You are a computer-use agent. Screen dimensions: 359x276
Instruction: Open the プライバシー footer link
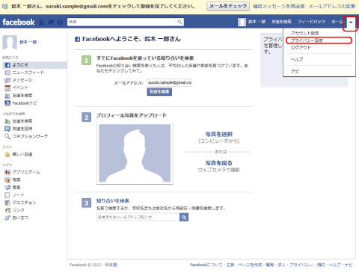tap(301, 265)
